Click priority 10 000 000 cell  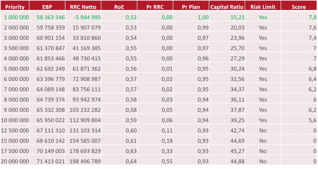16,120
